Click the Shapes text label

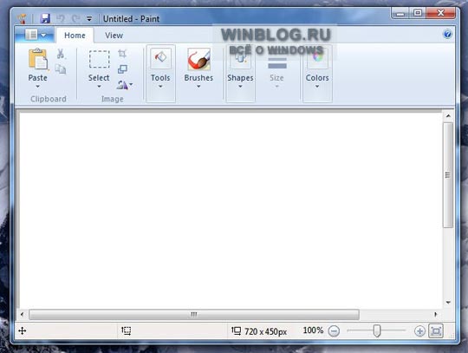pos(241,78)
